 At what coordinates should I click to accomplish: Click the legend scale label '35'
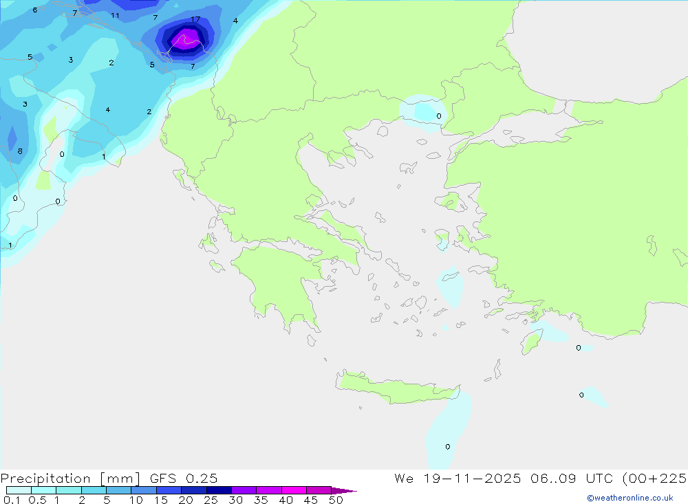[261, 500]
